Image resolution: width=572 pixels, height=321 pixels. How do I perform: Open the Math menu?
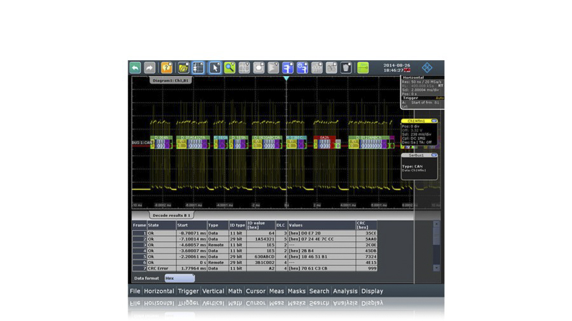click(x=235, y=291)
